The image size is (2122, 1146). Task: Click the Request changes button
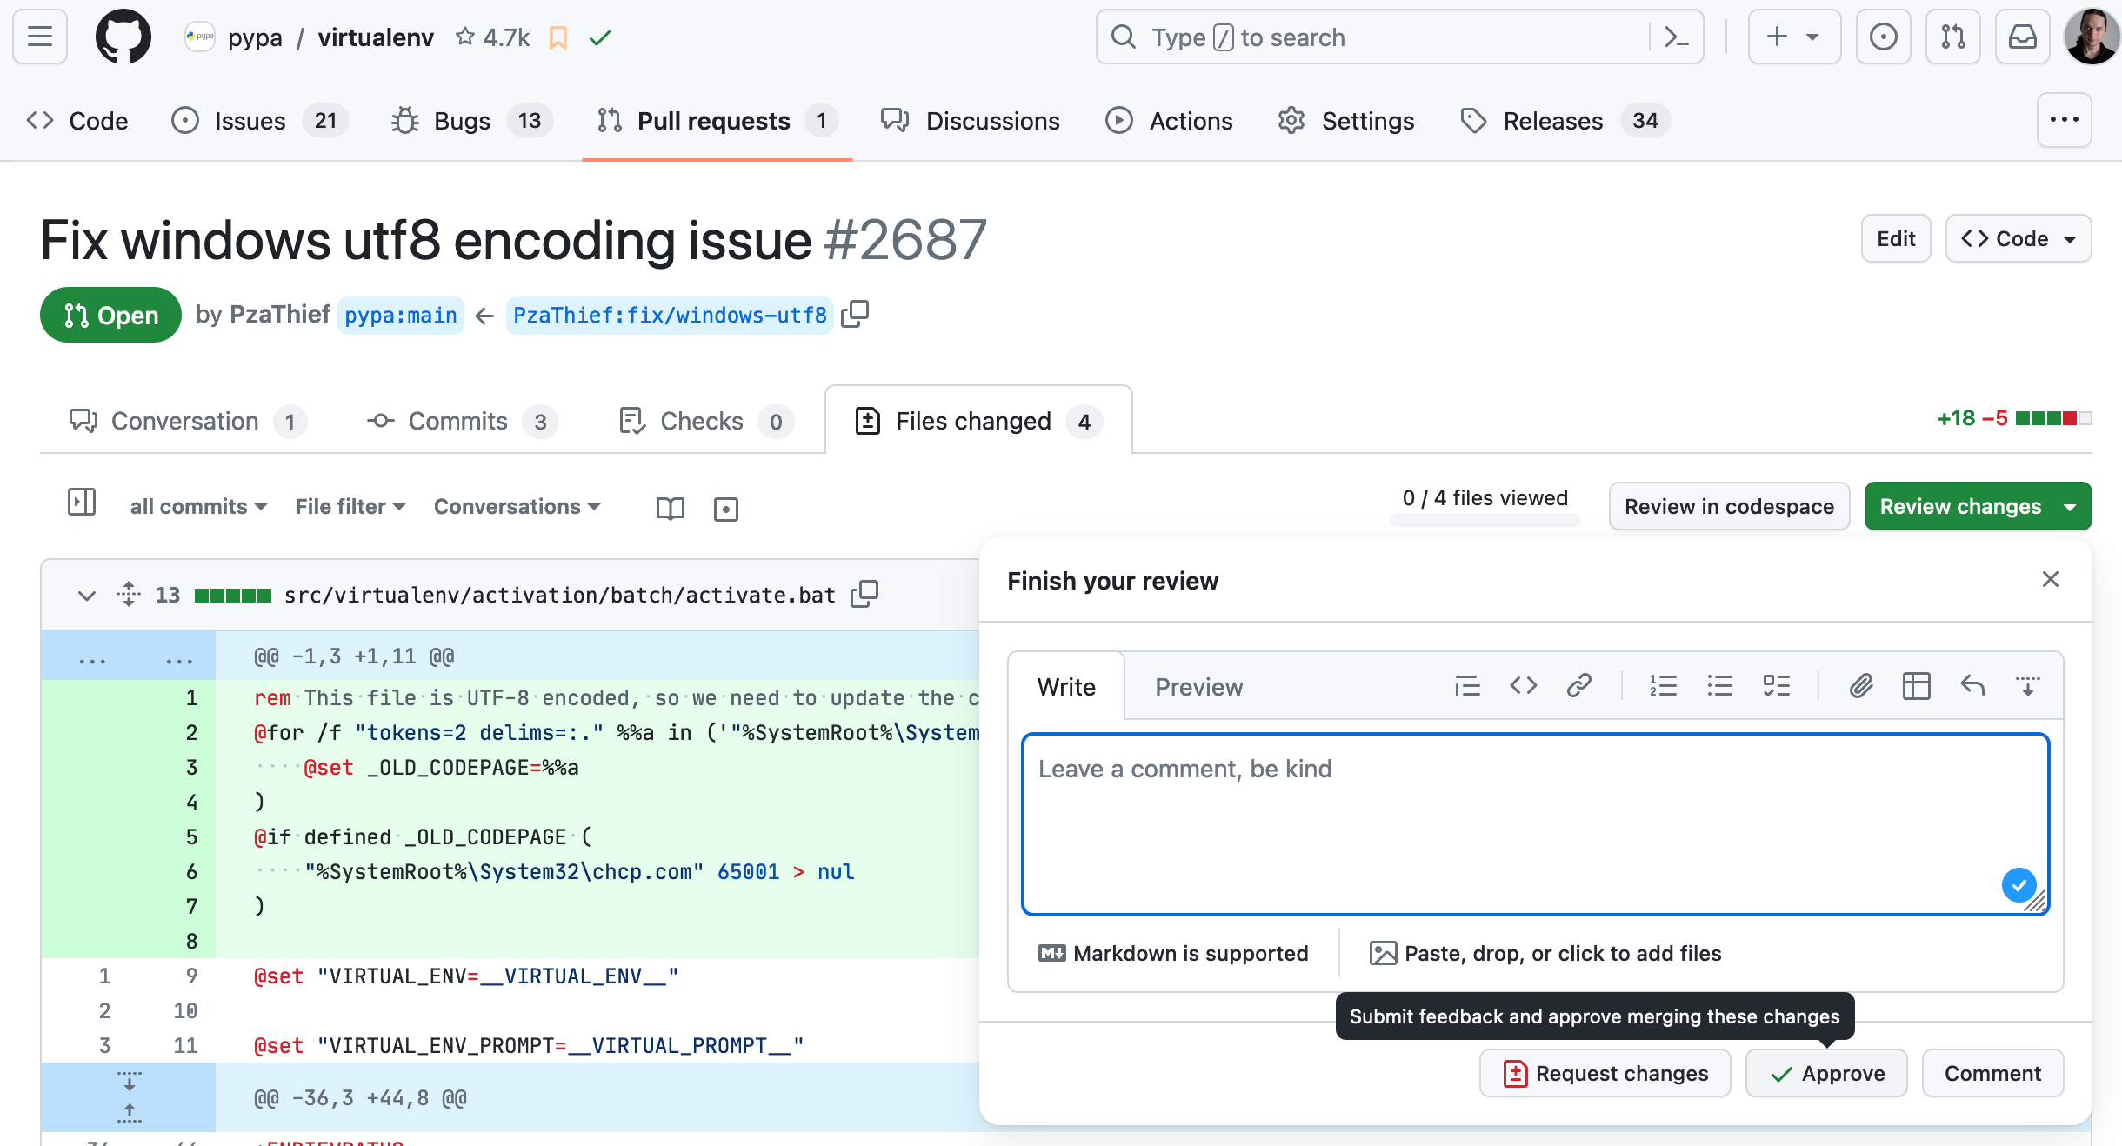tap(1605, 1074)
